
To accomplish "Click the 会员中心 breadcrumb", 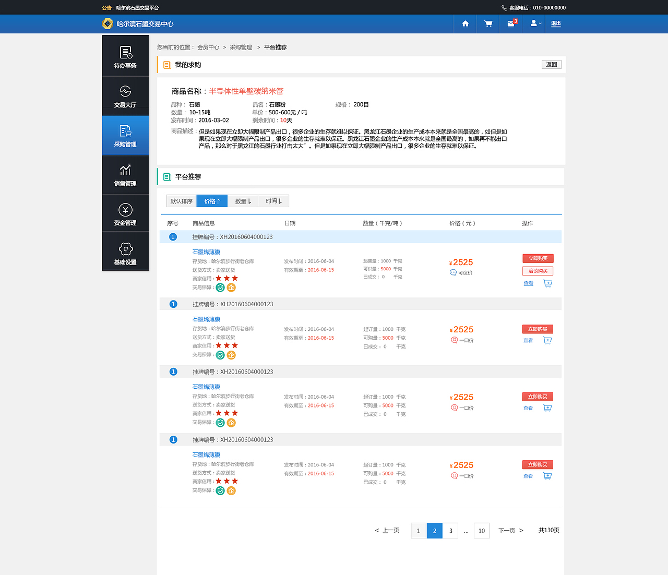I will pos(208,47).
